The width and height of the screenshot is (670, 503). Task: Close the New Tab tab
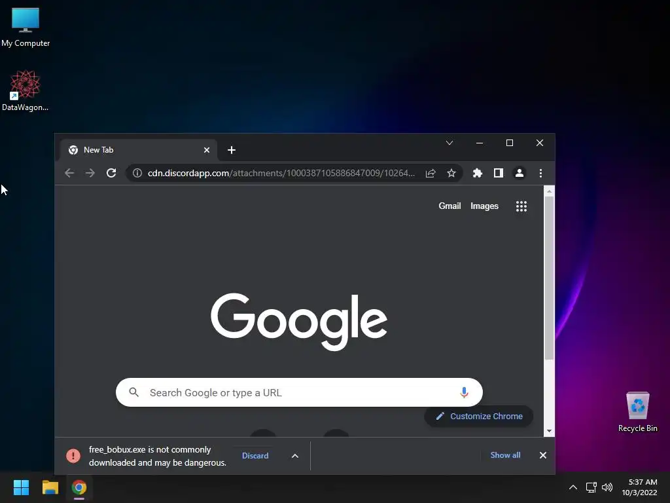point(206,150)
